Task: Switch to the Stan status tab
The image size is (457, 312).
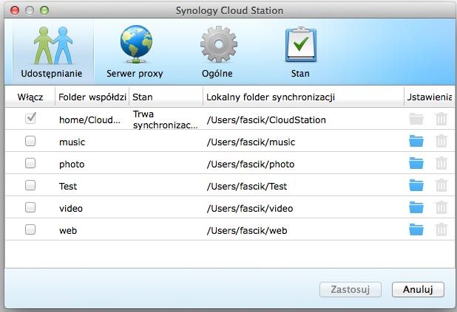Action: click(300, 52)
